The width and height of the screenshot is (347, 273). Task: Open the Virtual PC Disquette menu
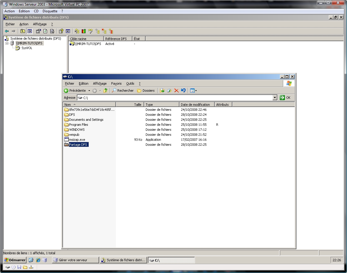(50, 11)
